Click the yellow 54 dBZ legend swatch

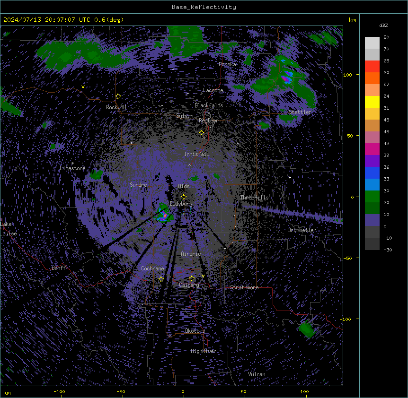click(x=372, y=102)
